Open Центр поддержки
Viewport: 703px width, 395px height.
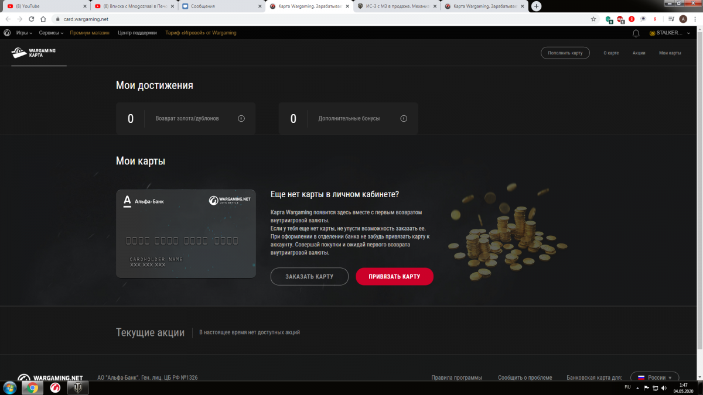click(x=137, y=33)
